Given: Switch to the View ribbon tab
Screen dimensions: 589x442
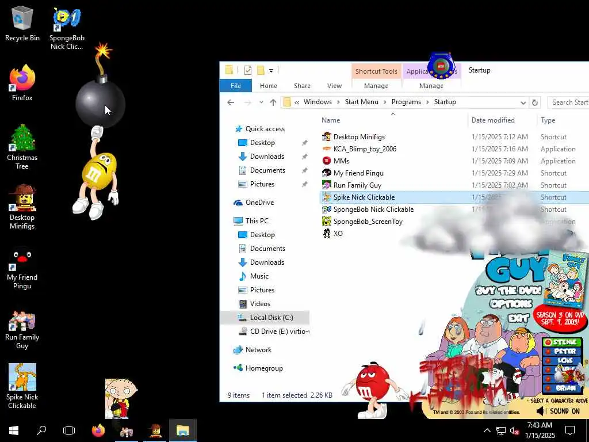Looking at the screenshot, I should [x=334, y=86].
